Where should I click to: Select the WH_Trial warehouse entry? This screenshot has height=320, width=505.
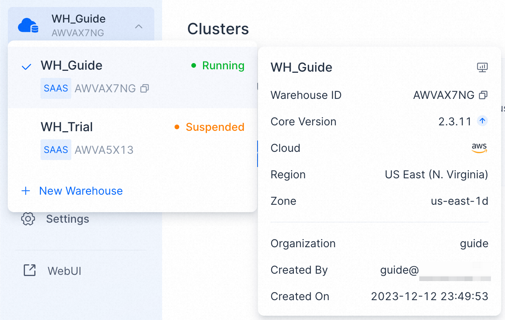coord(67,127)
